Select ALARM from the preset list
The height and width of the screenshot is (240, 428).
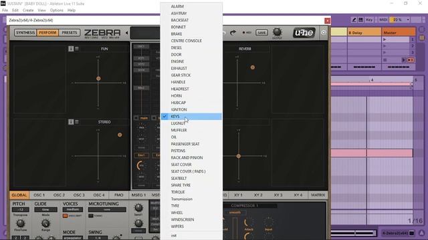tap(191, 6)
